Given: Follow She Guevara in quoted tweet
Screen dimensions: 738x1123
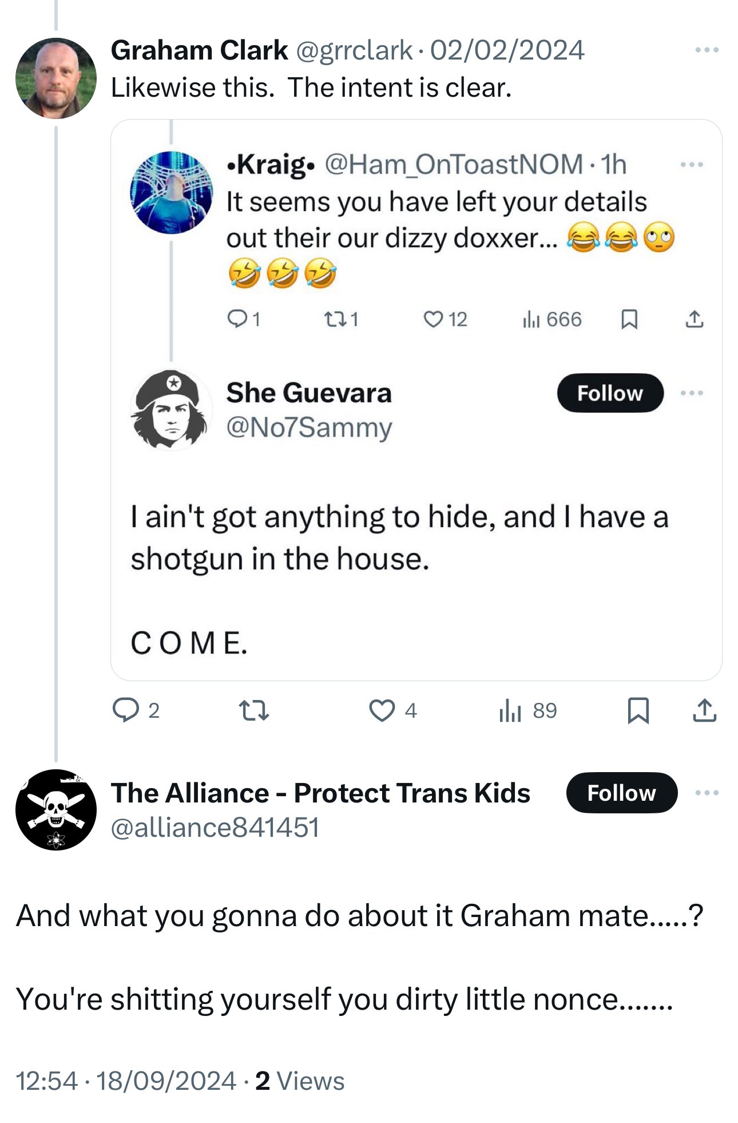Looking at the screenshot, I should pos(610,393).
